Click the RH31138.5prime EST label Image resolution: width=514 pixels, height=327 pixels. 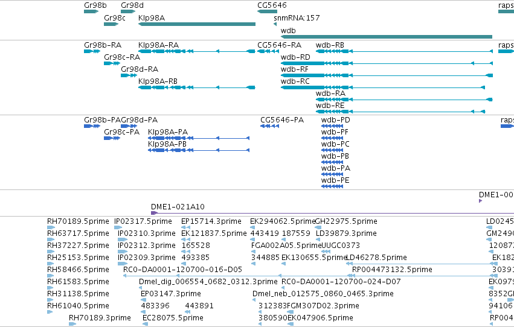point(78,294)
